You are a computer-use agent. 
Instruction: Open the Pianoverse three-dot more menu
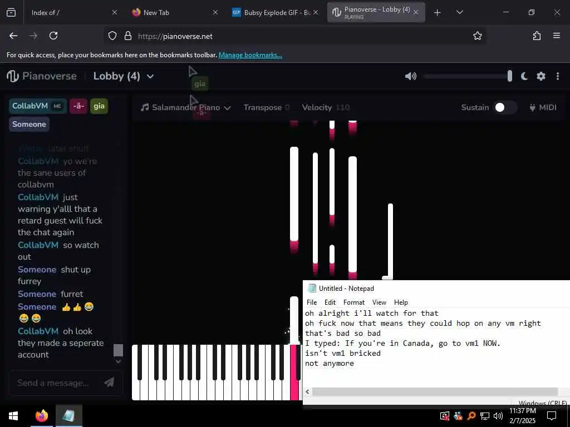(x=558, y=76)
